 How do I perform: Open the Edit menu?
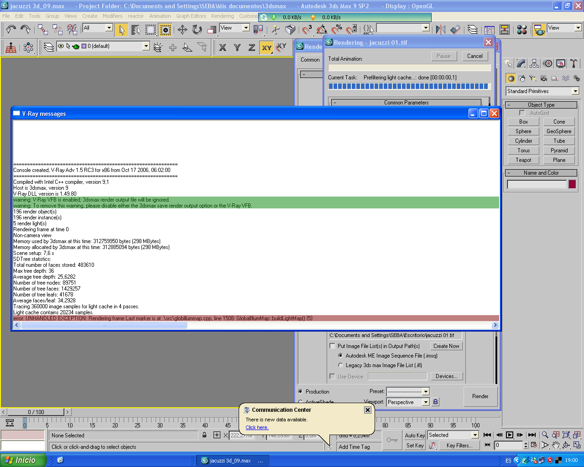[x=19, y=16]
